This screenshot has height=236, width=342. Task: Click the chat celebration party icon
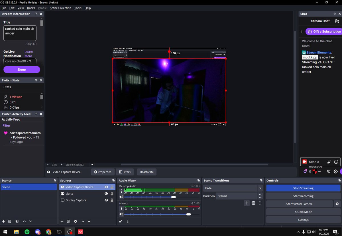pos(329,162)
